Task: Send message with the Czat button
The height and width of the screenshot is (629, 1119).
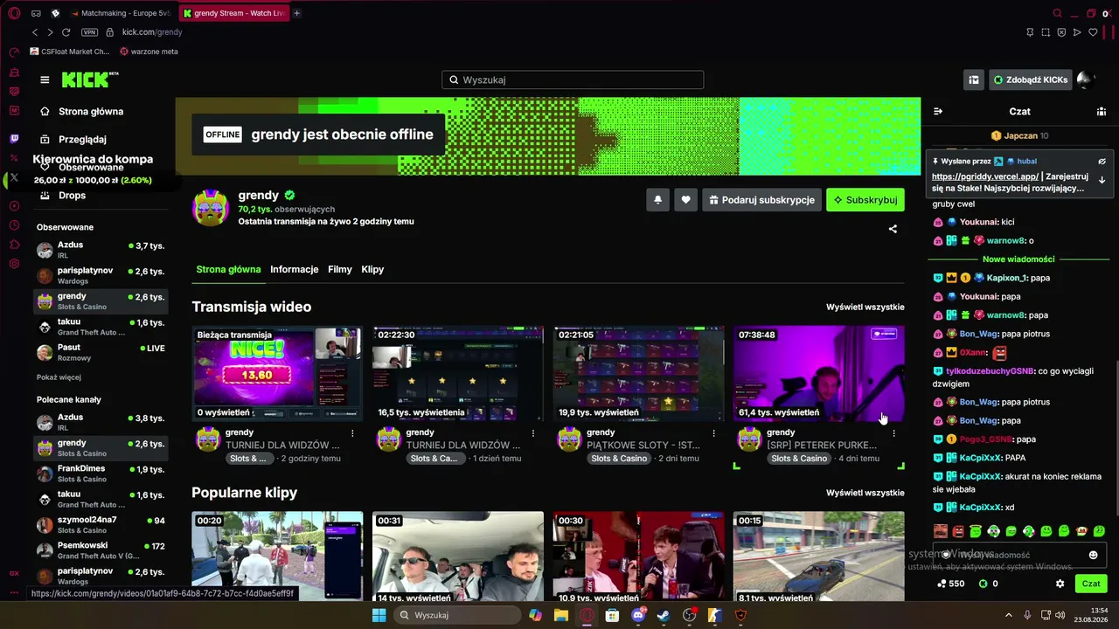Action: coord(1091,584)
